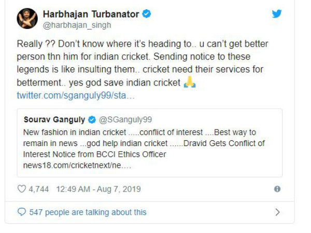Open Harbhajan's profile picture
Image resolution: width=311 pixels, height=233 pixels.
26,18
